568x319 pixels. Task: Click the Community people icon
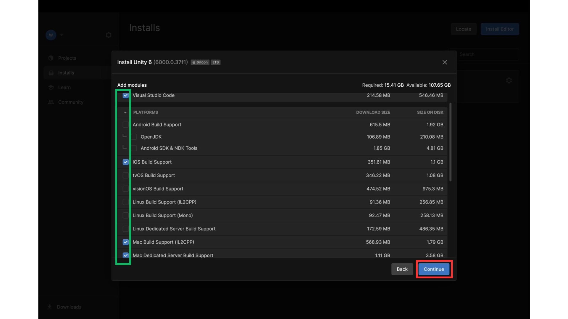point(51,102)
